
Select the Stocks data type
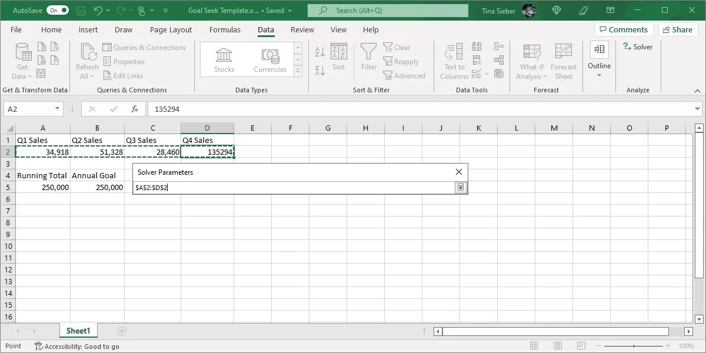click(x=224, y=57)
